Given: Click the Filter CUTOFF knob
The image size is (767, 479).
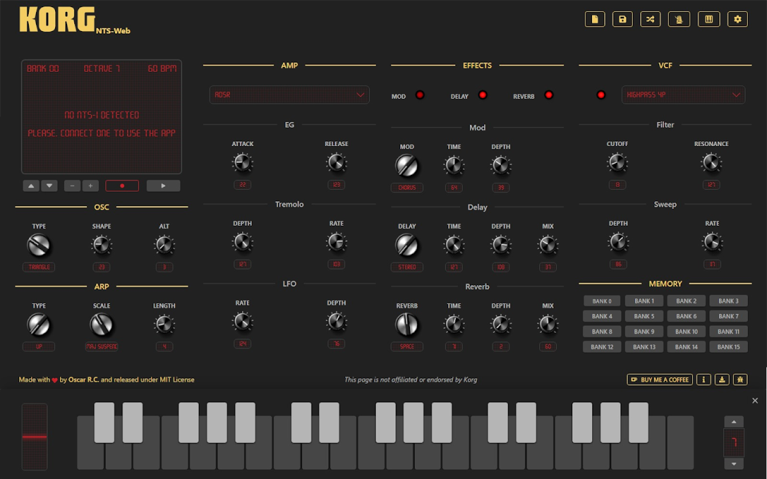Looking at the screenshot, I should [617, 163].
